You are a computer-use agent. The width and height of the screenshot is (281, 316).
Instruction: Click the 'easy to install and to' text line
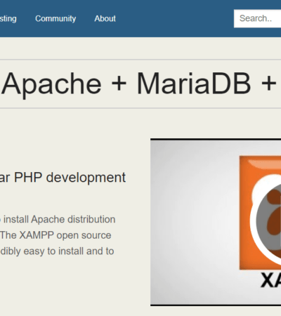(69, 251)
